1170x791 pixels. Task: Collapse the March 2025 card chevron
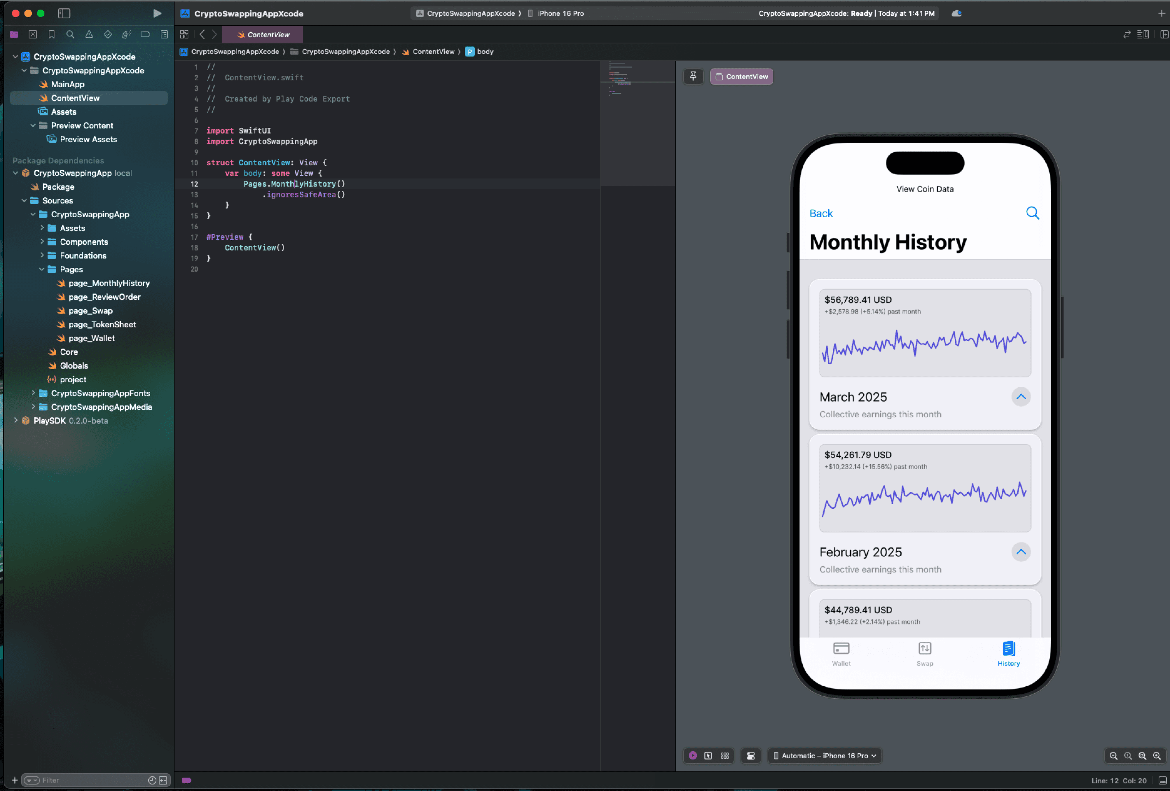coord(1021,396)
